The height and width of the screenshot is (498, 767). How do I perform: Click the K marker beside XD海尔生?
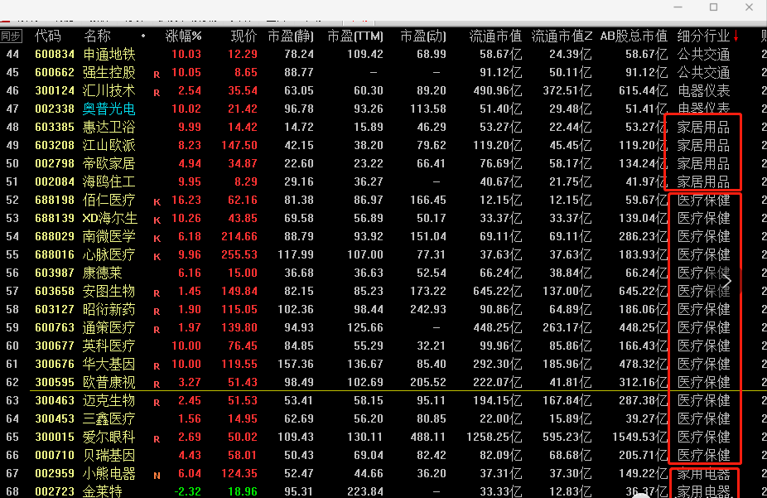click(x=157, y=220)
